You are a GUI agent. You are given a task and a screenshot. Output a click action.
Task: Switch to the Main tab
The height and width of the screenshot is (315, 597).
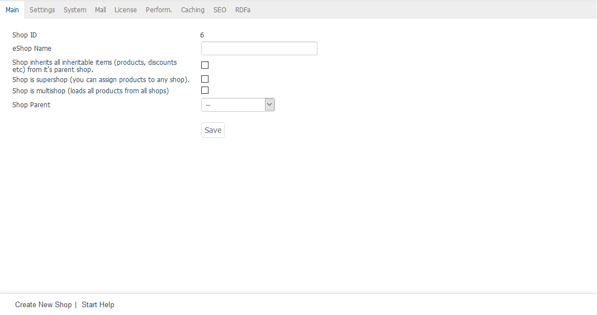click(12, 10)
